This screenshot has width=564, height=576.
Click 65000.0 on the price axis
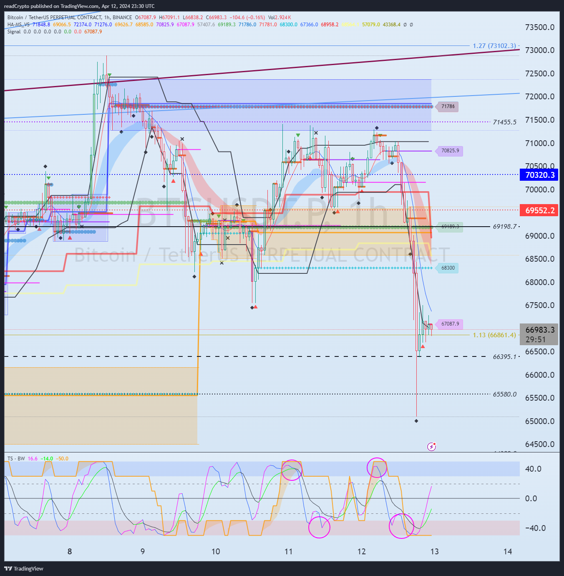pyautogui.click(x=540, y=422)
